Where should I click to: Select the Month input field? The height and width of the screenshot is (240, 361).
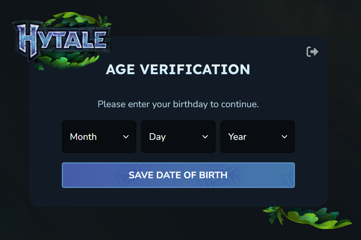click(99, 137)
